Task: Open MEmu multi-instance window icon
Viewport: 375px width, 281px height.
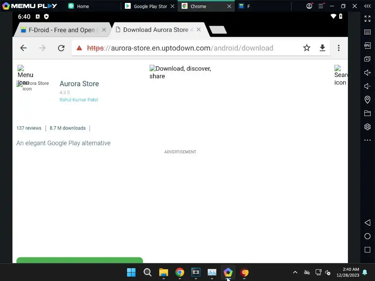Action: pyautogui.click(x=367, y=59)
